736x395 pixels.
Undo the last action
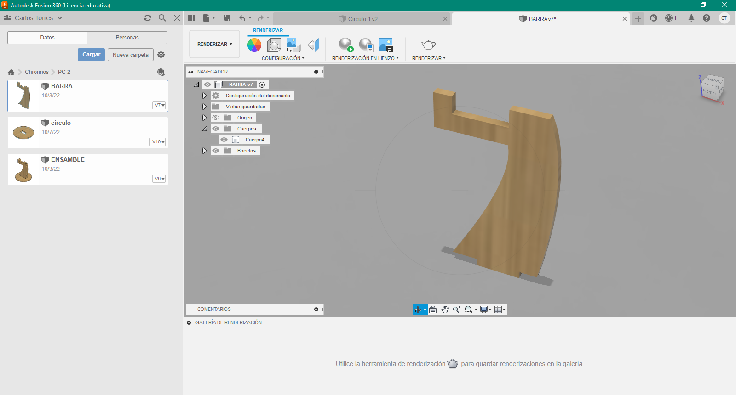point(242,18)
